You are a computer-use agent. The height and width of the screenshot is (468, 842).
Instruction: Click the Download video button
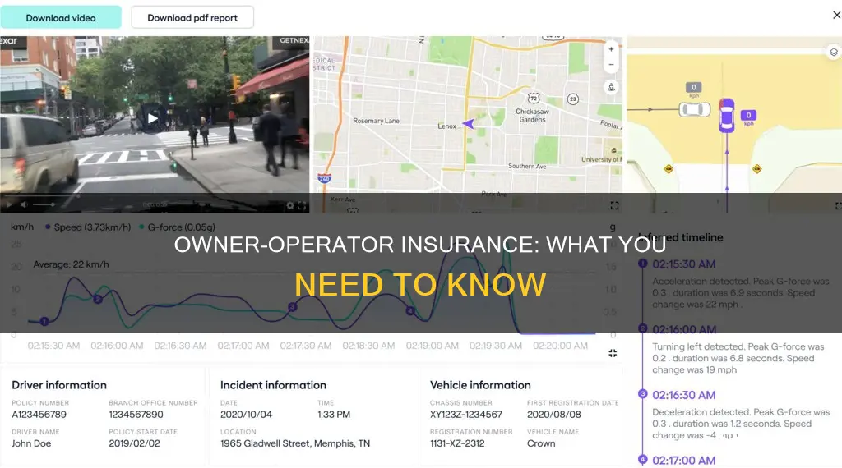tap(61, 18)
